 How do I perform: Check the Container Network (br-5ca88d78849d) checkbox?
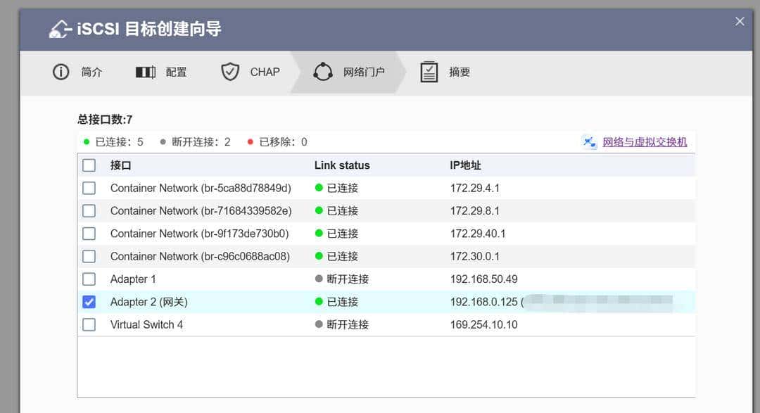click(89, 188)
